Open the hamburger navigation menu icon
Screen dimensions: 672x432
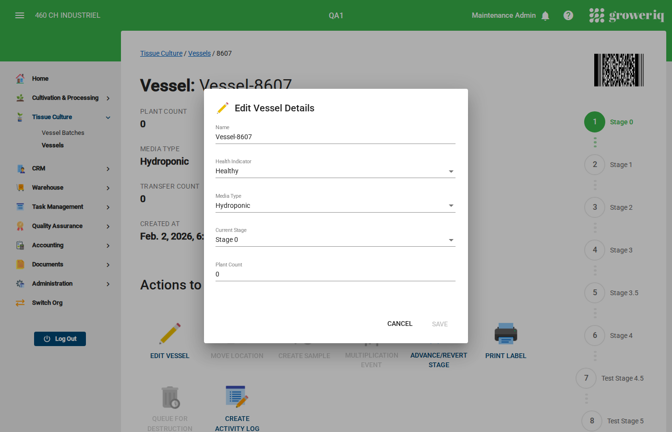(20, 15)
